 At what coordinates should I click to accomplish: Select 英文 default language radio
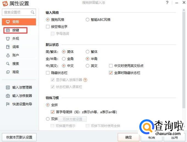pos(87,66)
